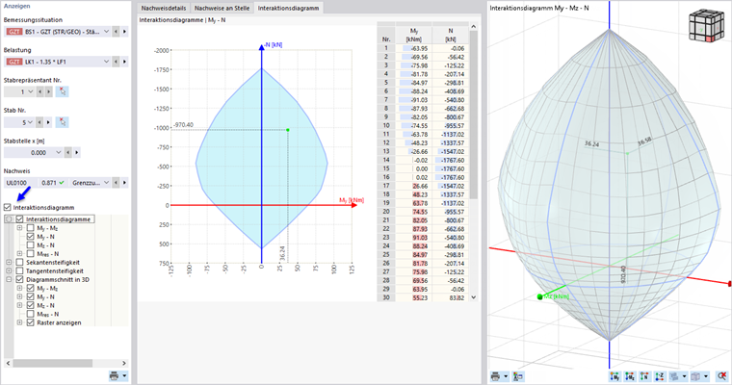Uncheck My - N under Interaktionsdiagramme
Viewport: 732px width, 385px height.
(31, 237)
